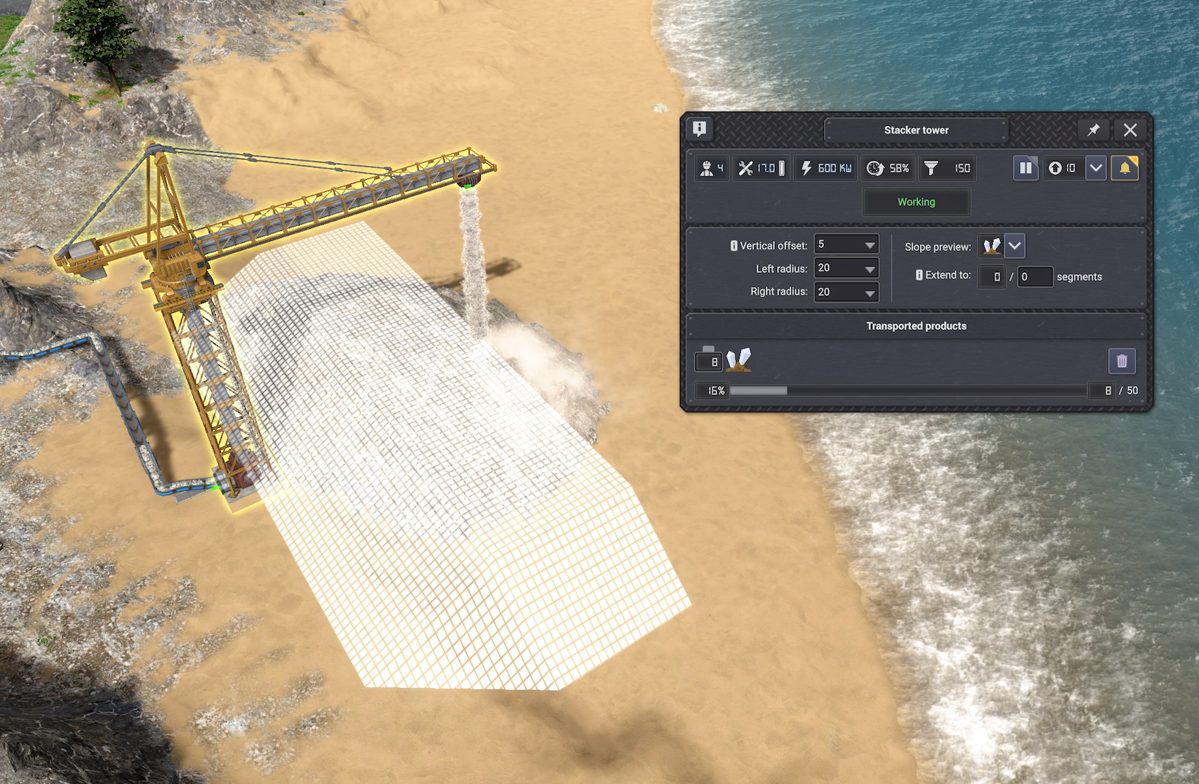This screenshot has width=1199, height=784.
Task: Expand the Slope preview dropdown
Action: coord(1014,246)
